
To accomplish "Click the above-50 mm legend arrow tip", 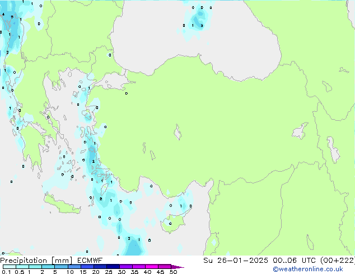I will (177, 267).
